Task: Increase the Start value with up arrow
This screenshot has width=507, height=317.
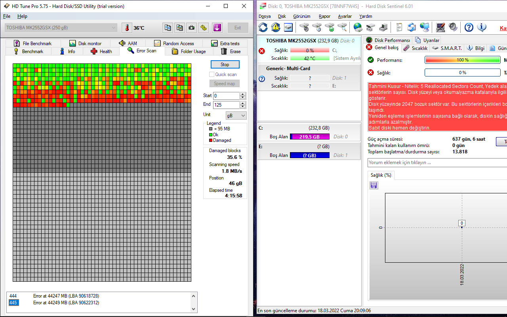Action: (x=243, y=94)
